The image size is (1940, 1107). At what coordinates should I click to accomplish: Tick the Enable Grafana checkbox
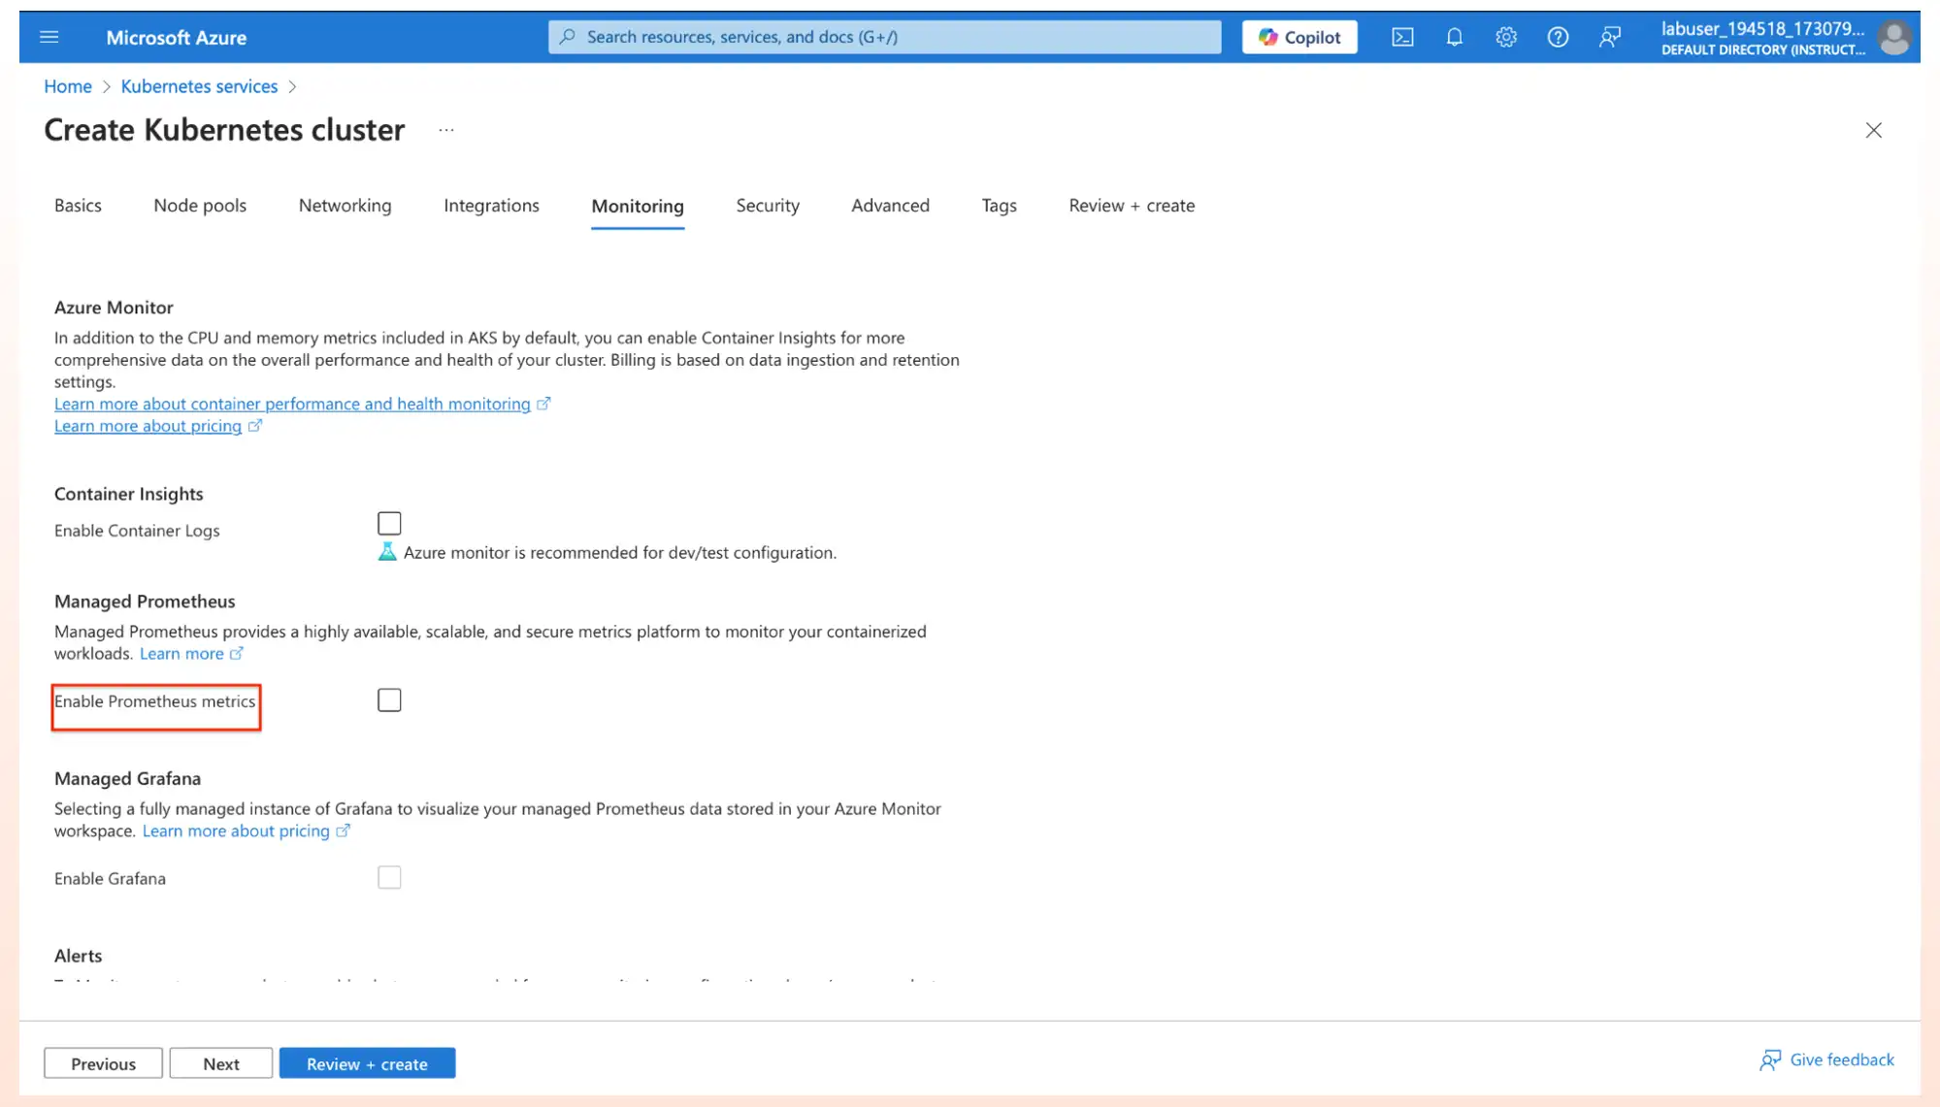389,878
